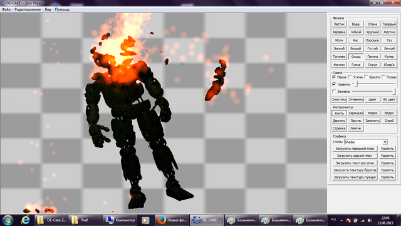Viewport: 401px width, 226px height.
Task: Click the Отменить button
Action: 356,99
